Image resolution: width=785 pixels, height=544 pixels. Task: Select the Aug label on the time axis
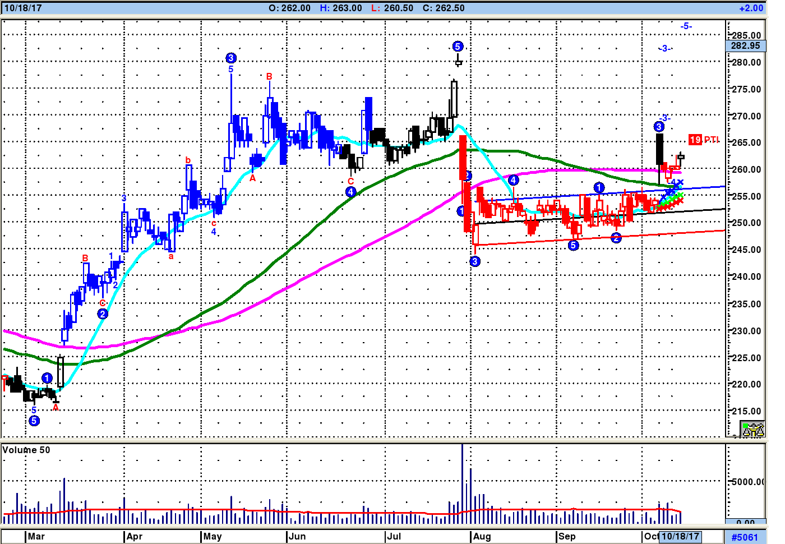tap(482, 536)
